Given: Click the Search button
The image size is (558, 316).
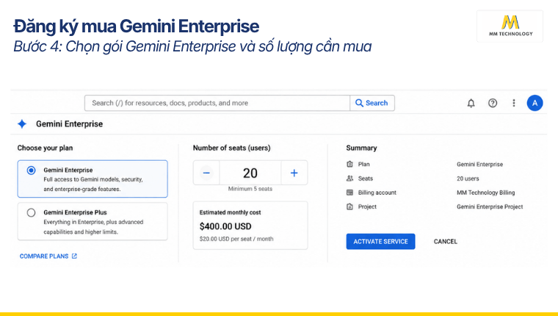Looking at the screenshot, I should click(372, 103).
